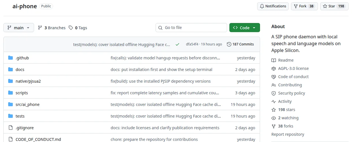Image resolution: width=352 pixels, height=142 pixels.
Task: View the 2 watching link
Action: (x=288, y=118)
